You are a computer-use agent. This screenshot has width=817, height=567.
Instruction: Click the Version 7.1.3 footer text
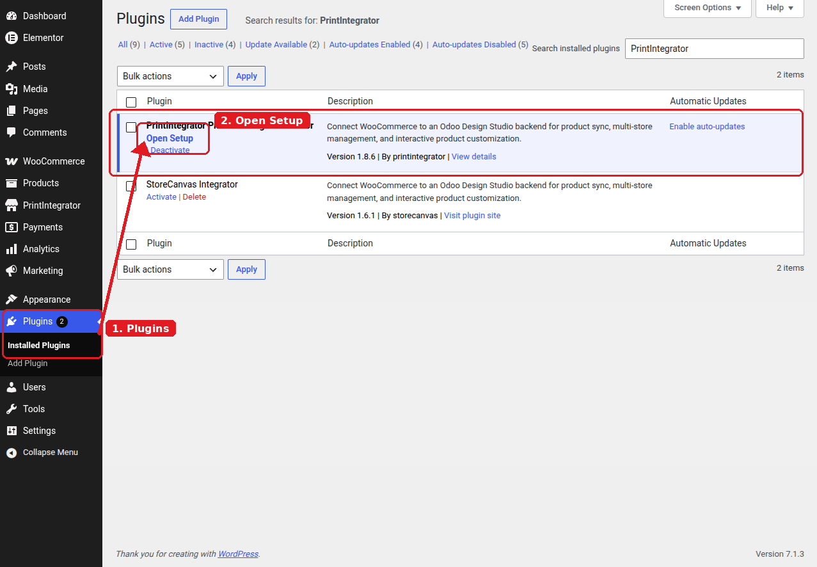coord(780,554)
